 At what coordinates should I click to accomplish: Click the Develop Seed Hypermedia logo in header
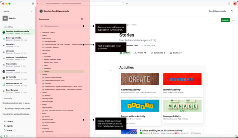pos(41,11)
